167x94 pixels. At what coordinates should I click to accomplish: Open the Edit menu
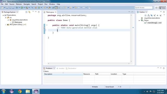click(x=6, y=4)
